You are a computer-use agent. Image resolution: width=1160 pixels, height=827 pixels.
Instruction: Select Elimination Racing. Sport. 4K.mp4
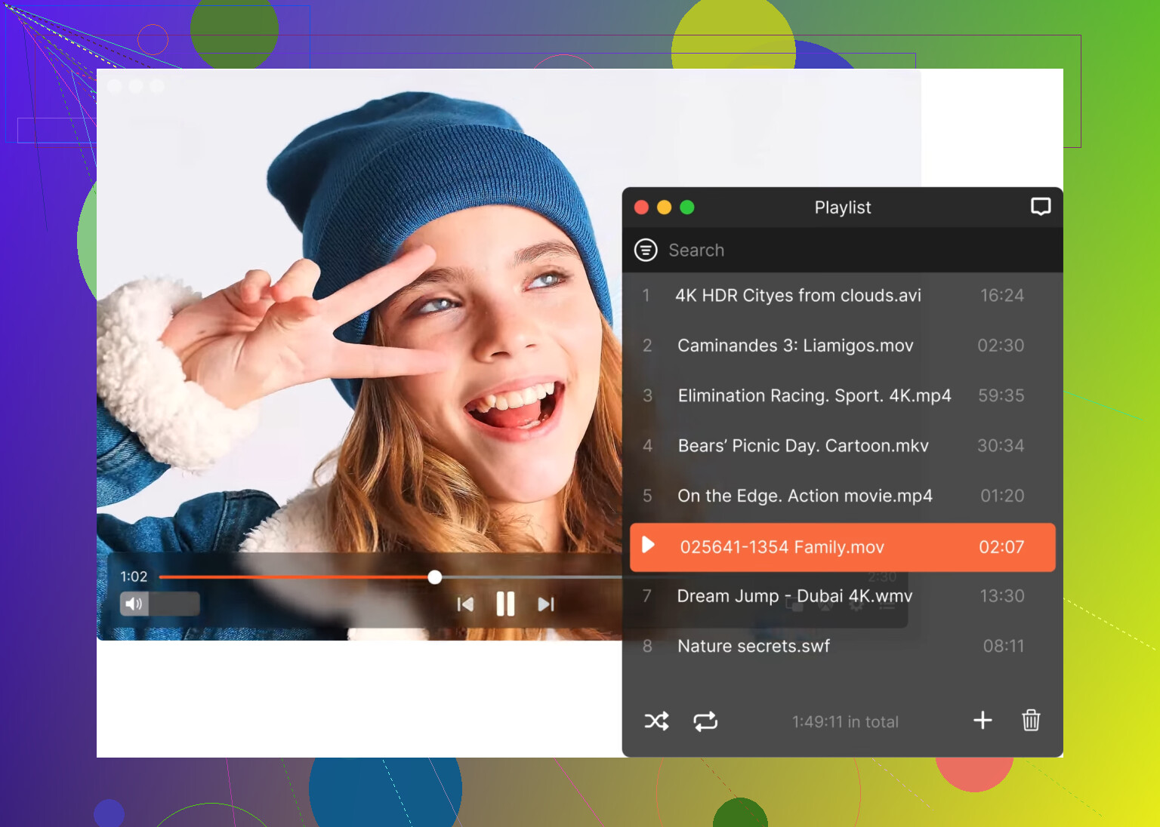click(x=842, y=395)
